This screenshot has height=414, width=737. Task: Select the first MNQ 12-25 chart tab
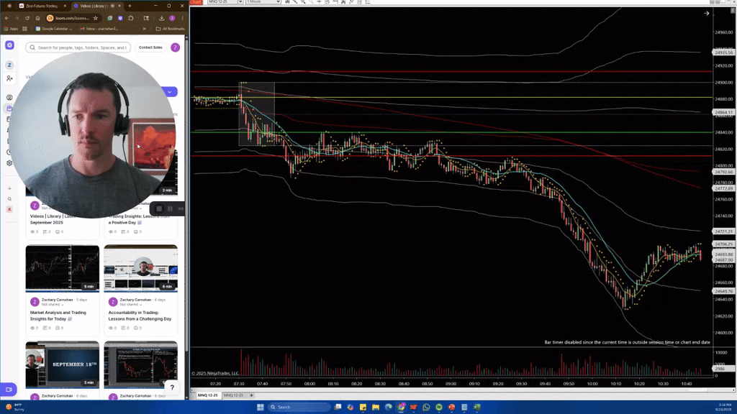(207, 395)
